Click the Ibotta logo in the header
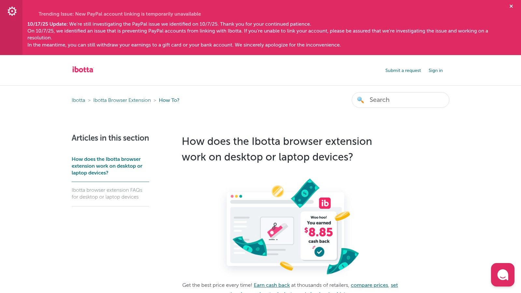This screenshot has height=293, width=521. tap(83, 70)
